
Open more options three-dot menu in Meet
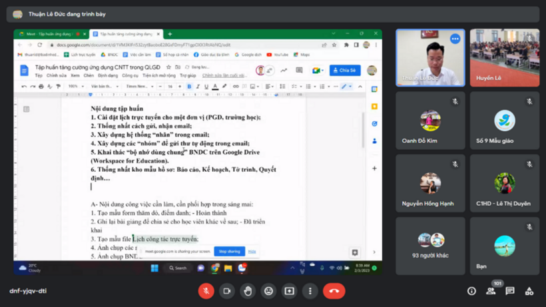(x=310, y=291)
